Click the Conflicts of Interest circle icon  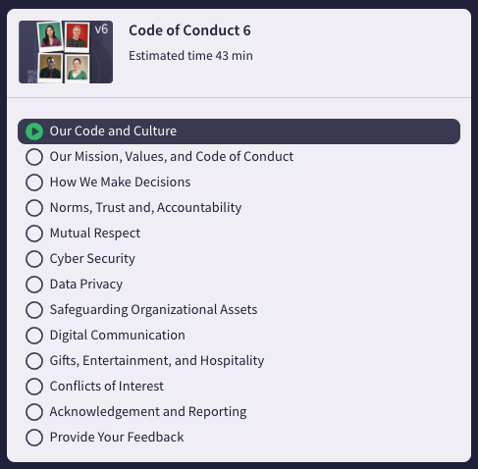pyautogui.click(x=34, y=387)
